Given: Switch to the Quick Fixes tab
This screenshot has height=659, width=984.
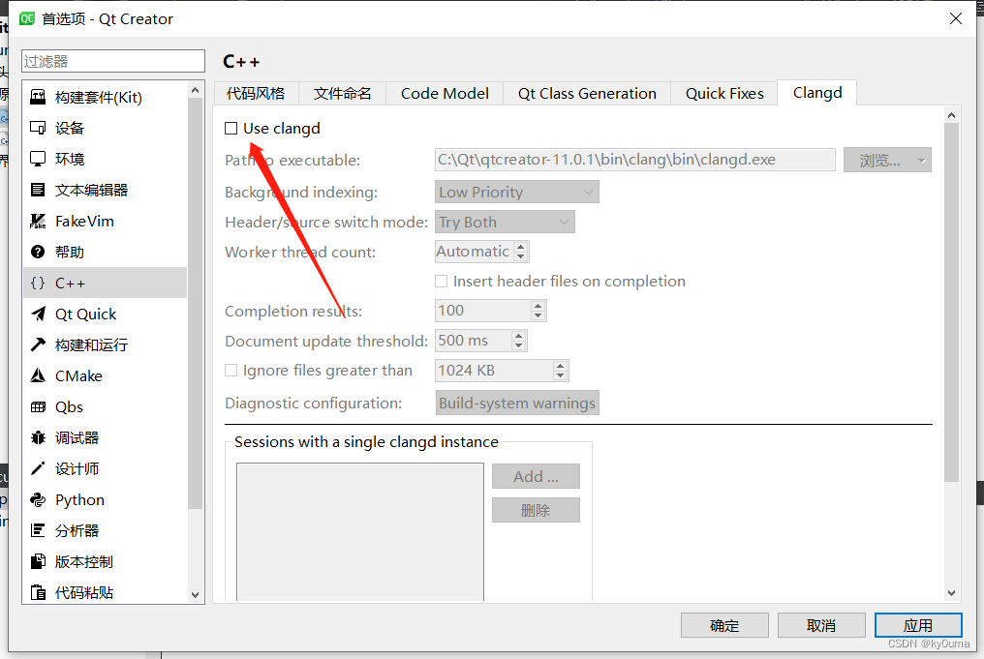Looking at the screenshot, I should tap(724, 94).
